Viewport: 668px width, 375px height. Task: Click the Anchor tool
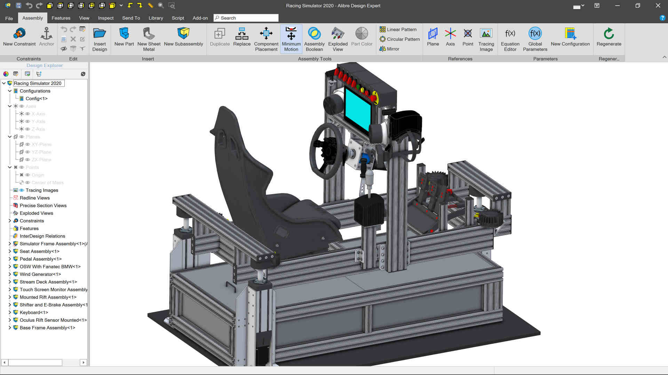tap(46, 36)
